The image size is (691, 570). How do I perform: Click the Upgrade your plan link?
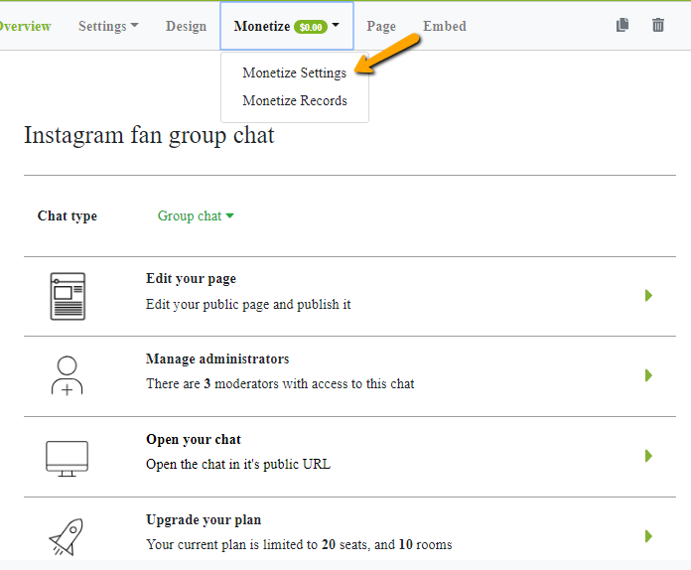(204, 520)
